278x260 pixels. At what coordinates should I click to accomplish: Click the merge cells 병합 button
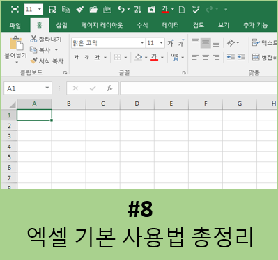(264, 57)
